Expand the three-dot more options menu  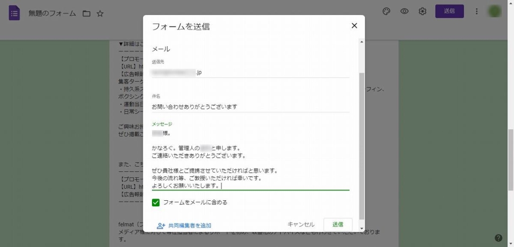476,12
